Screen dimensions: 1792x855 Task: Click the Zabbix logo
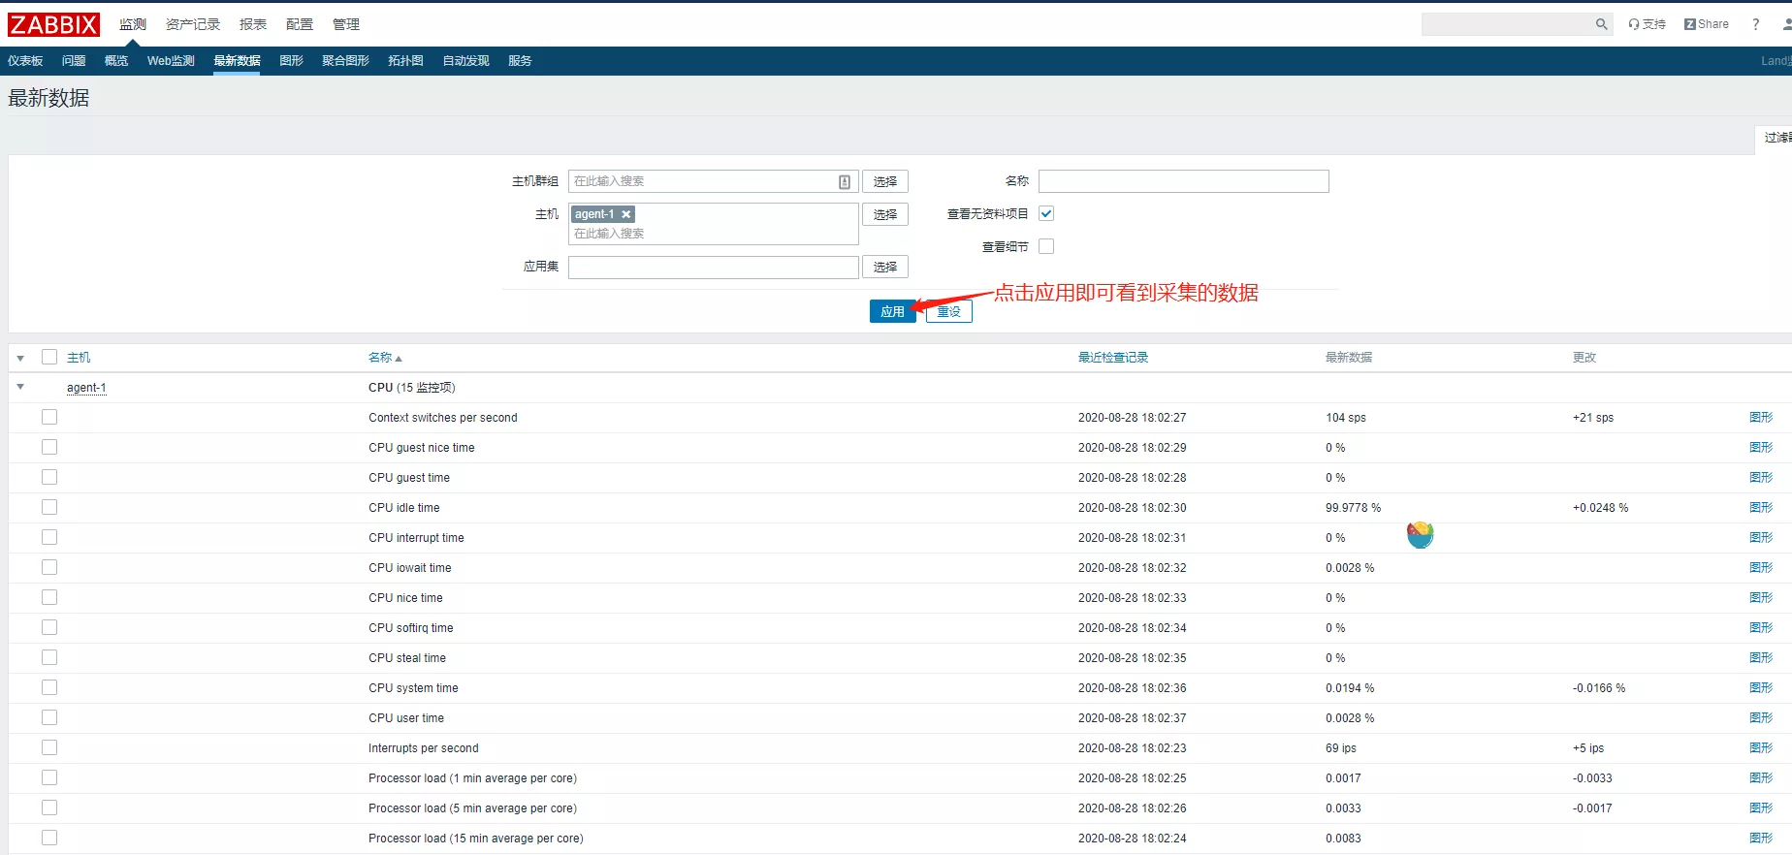coord(54,24)
